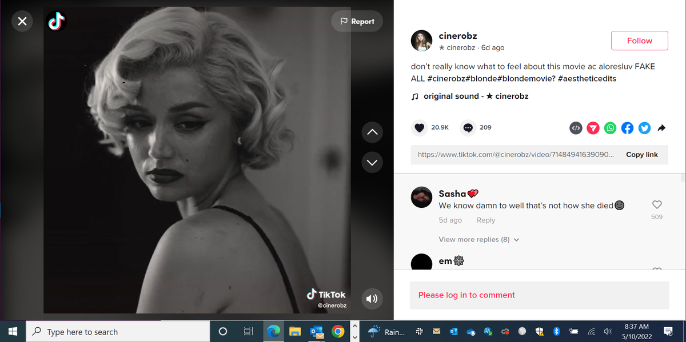Report this video
The image size is (686, 342).
tap(357, 22)
